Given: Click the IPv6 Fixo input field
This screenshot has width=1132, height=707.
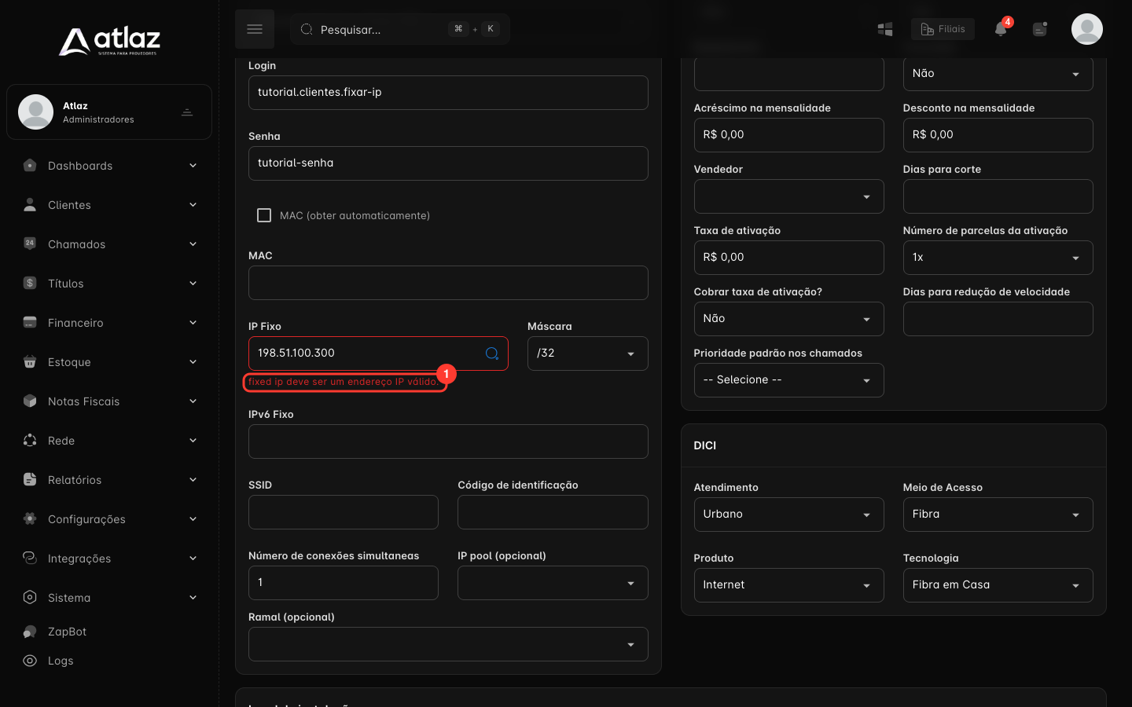Looking at the screenshot, I should (x=448, y=441).
